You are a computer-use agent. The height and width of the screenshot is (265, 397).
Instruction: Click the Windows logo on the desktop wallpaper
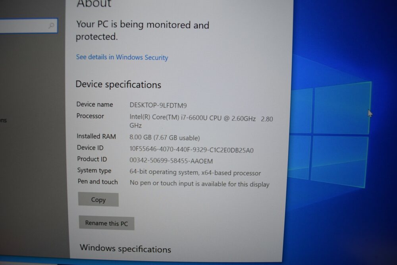coord(330,135)
